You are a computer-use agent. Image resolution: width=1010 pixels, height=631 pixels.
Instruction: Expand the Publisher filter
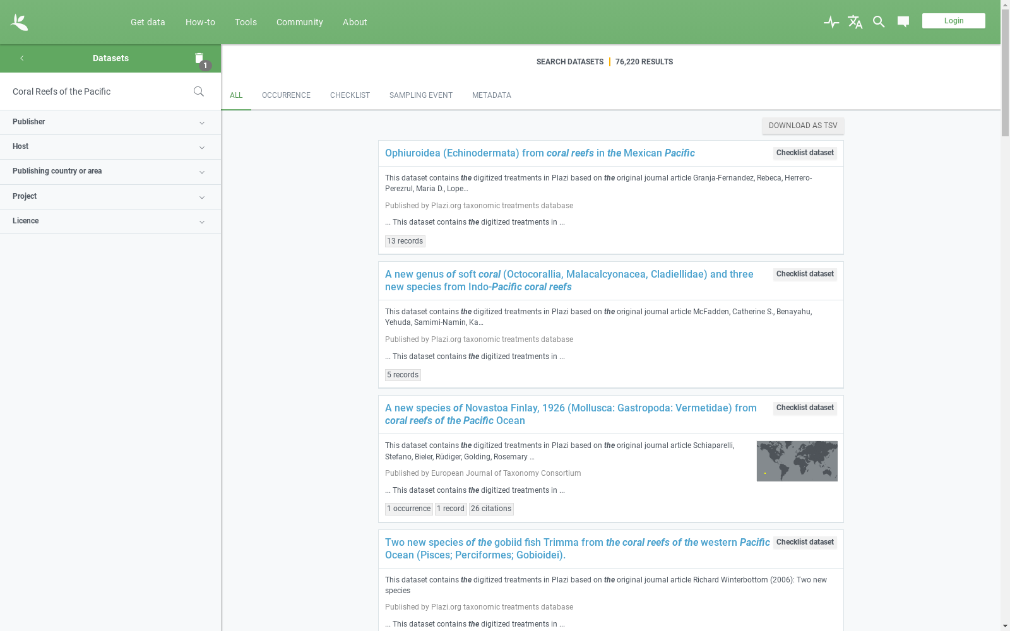click(110, 122)
